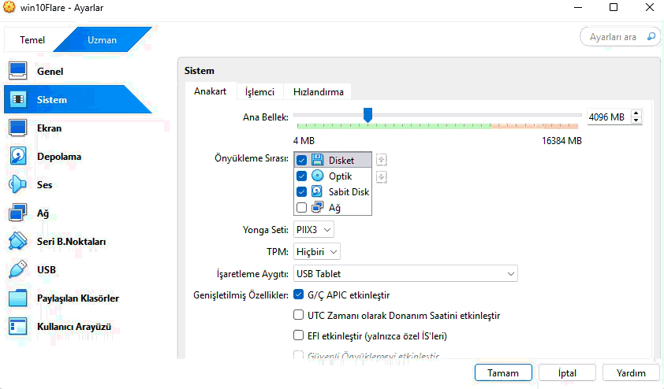The height and width of the screenshot is (389, 664).
Task: Uncheck the Optik boot checkbox
Action: (x=301, y=176)
